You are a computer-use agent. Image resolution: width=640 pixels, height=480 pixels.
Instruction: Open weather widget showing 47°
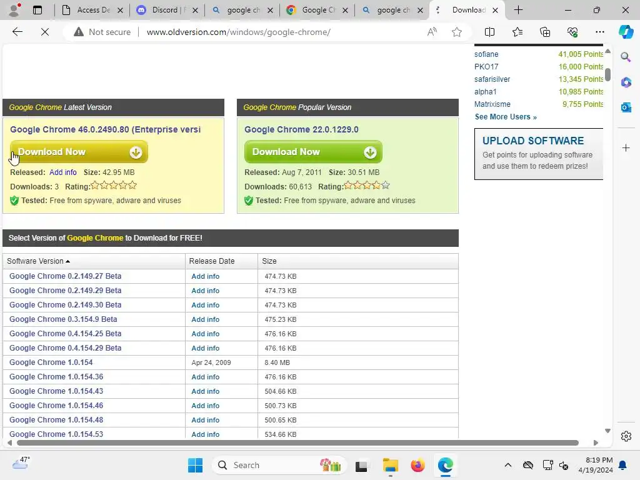[21, 463]
